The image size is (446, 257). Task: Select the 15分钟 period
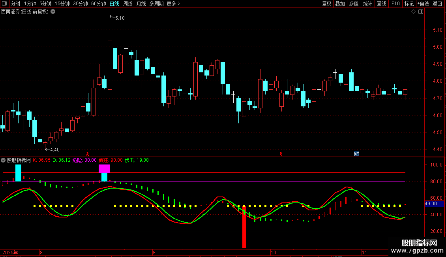click(62, 4)
